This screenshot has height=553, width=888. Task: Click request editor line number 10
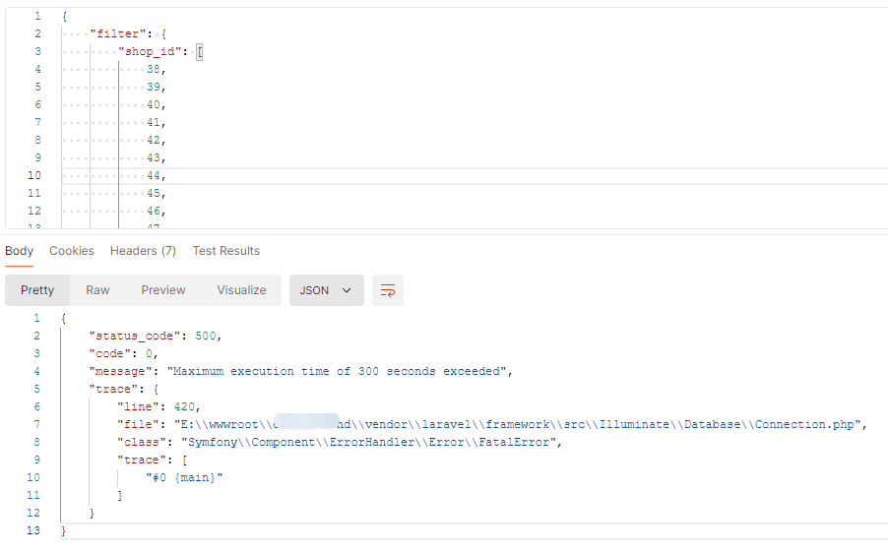coord(34,175)
